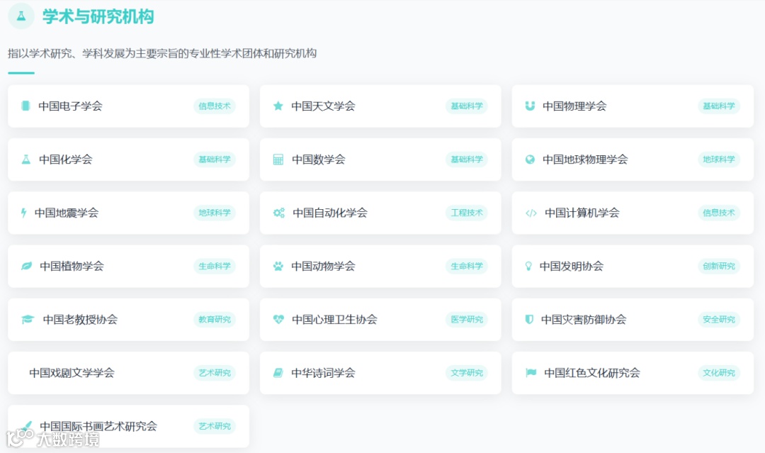This screenshot has height=453, width=765.
Task: Click 安全研究 tag on 中国灾害防御协会 card
Action: click(x=719, y=319)
